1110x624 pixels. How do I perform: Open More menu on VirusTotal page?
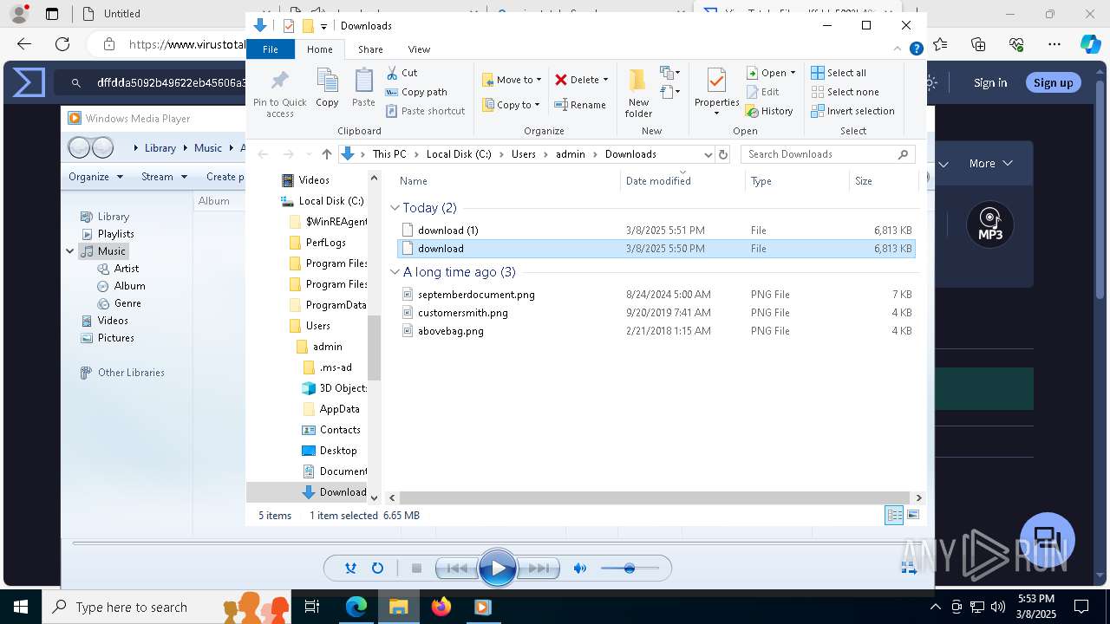991,163
